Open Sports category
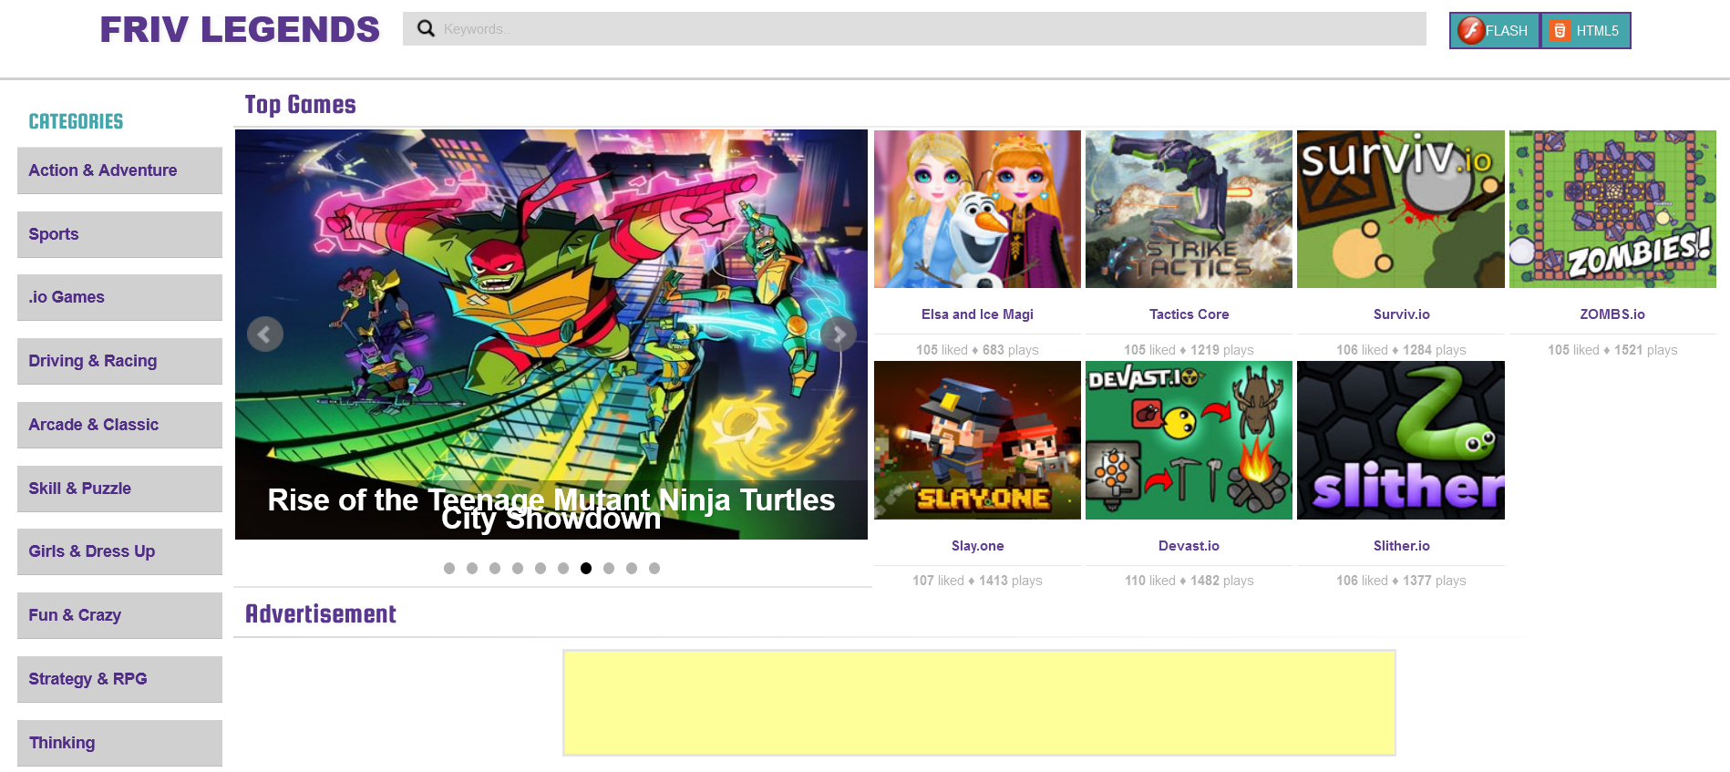This screenshot has width=1730, height=772. click(x=119, y=234)
